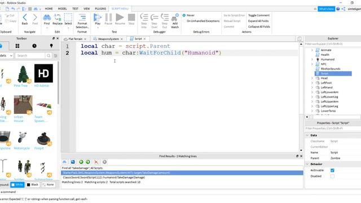The image size is (361, 203).
Task: Click the script editor scroll down arrow
Action: pyautogui.click(x=301, y=150)
